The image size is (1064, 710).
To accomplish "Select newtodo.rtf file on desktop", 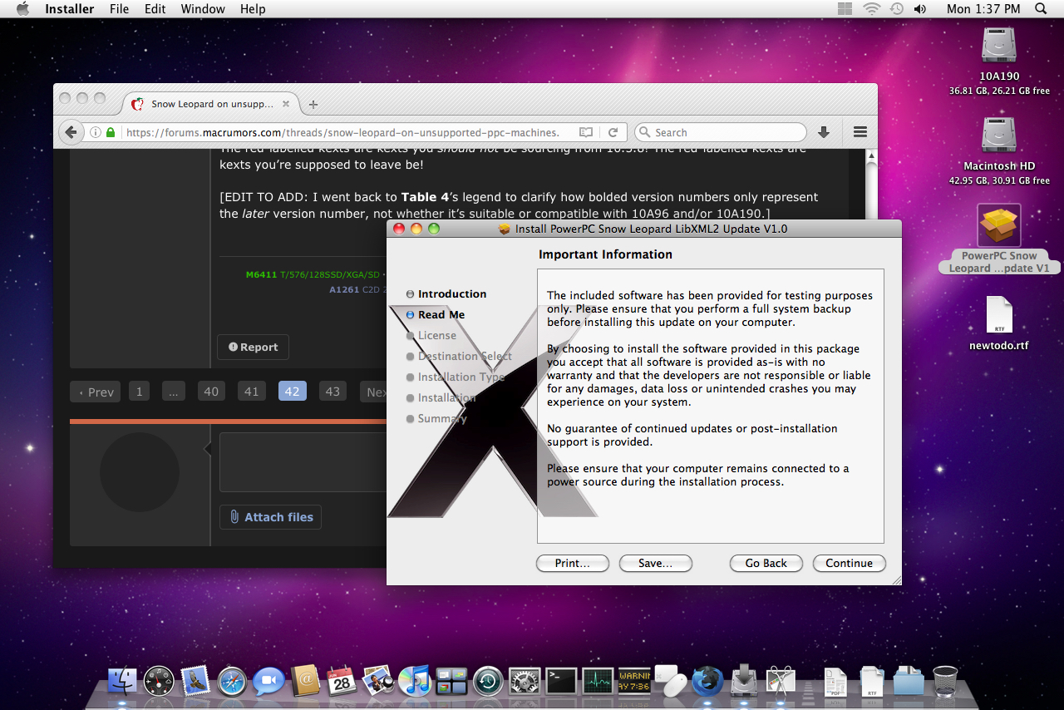I will pyautogui.click(x=999, y=316).
